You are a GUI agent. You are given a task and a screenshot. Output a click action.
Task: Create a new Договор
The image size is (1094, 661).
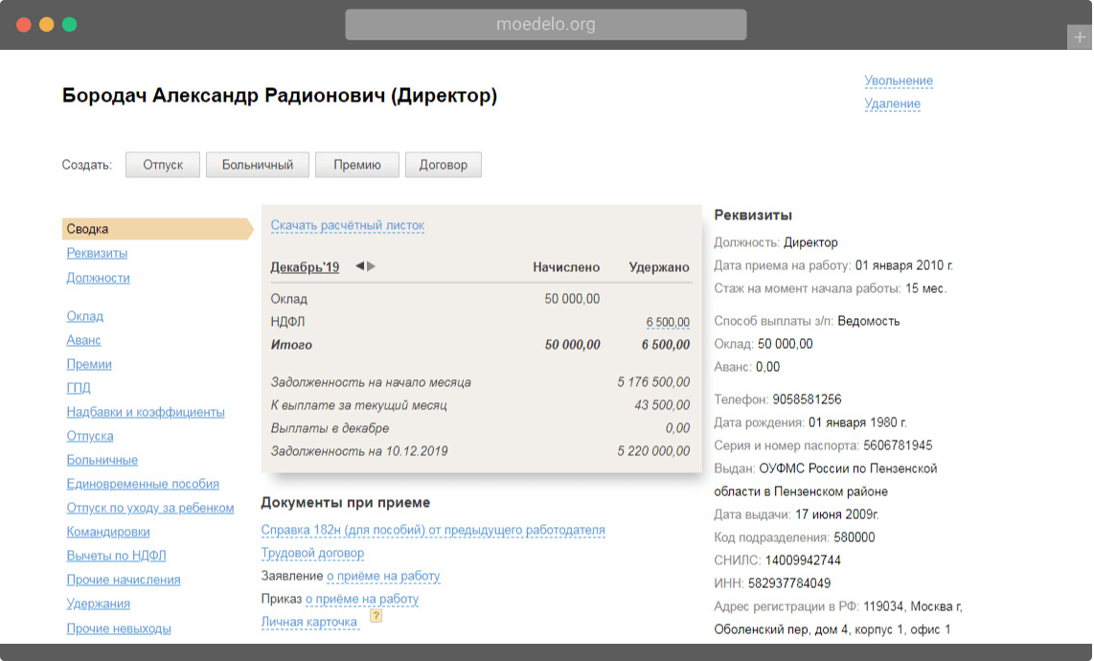coord(443,165)
